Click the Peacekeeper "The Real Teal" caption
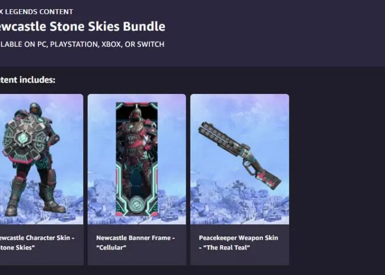The width and height of the screenshot is (385, 275). coord(238,243)
